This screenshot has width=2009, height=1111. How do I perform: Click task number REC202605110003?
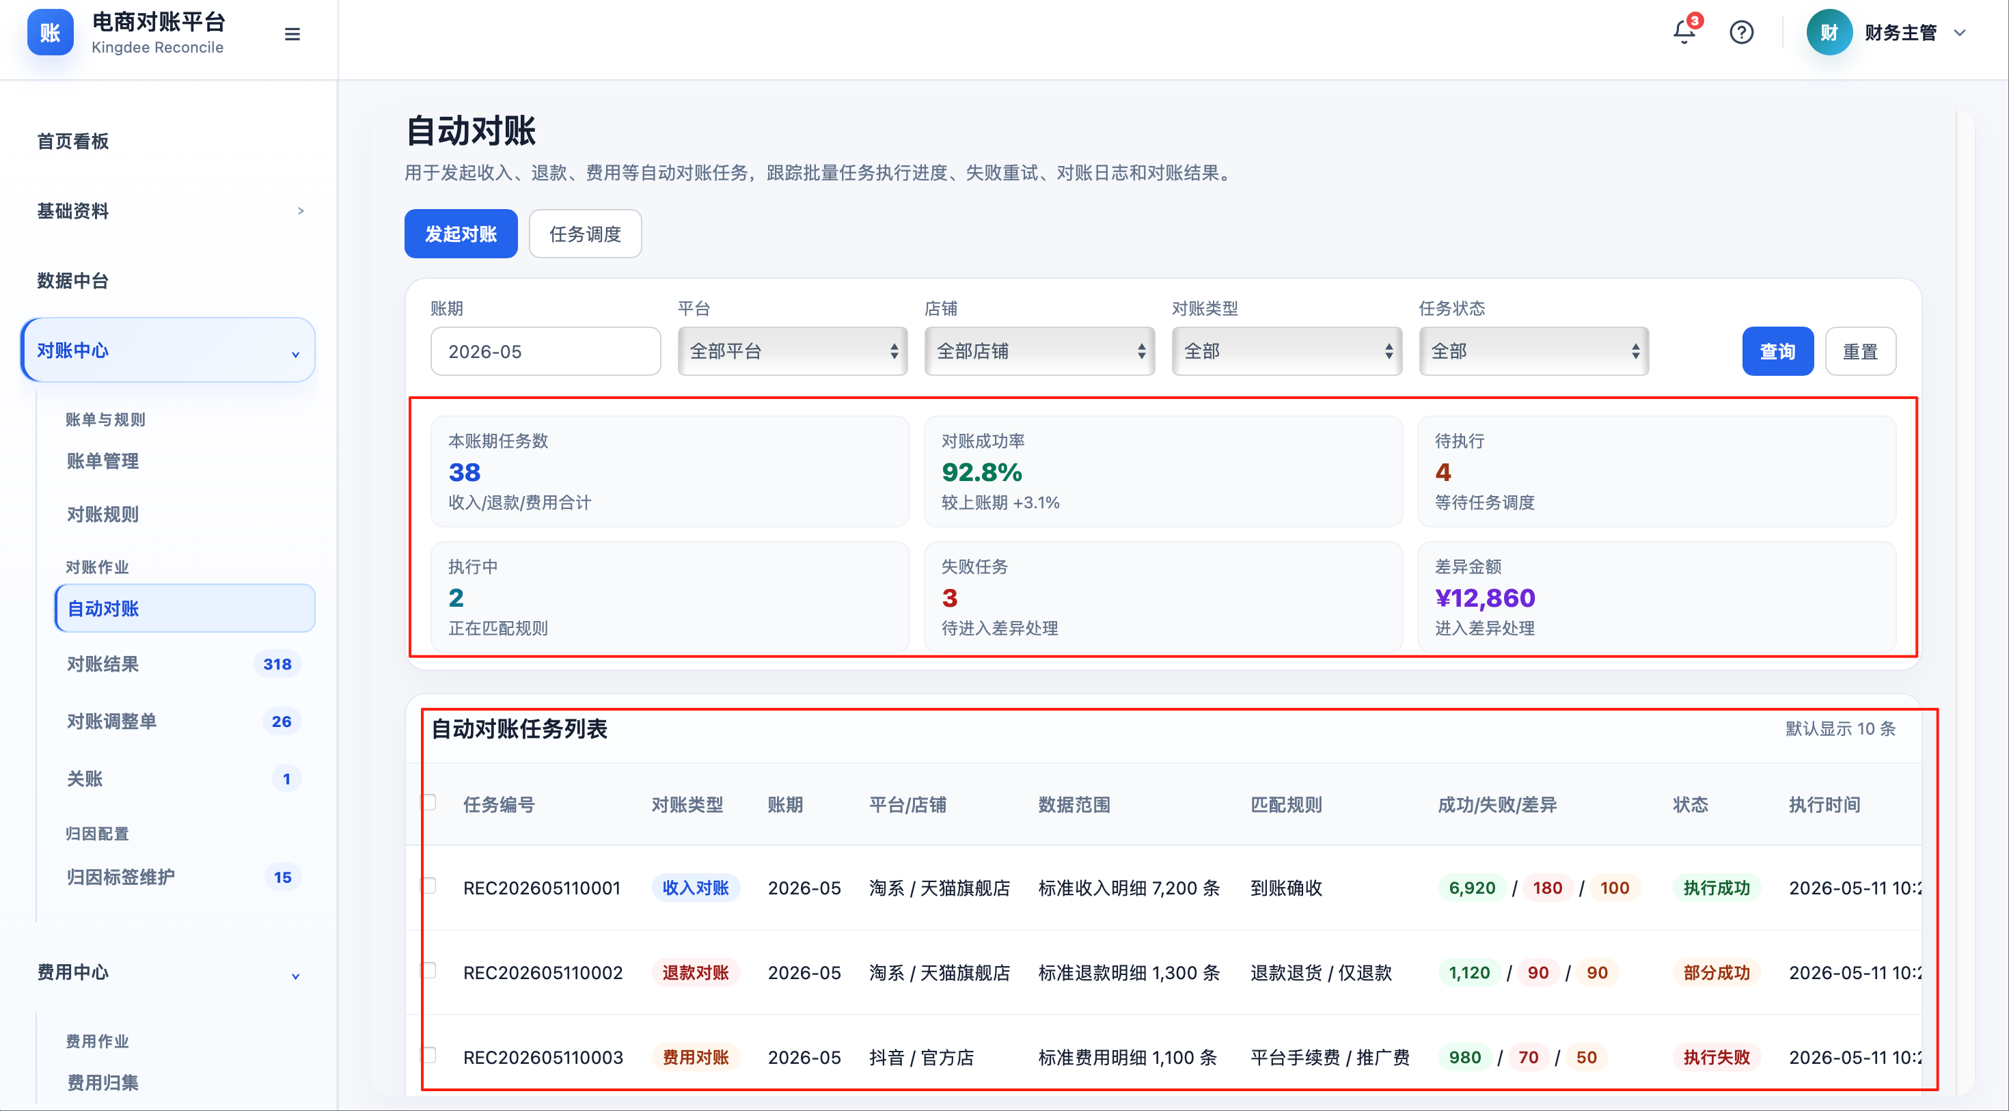click(x=543, y=1057)
